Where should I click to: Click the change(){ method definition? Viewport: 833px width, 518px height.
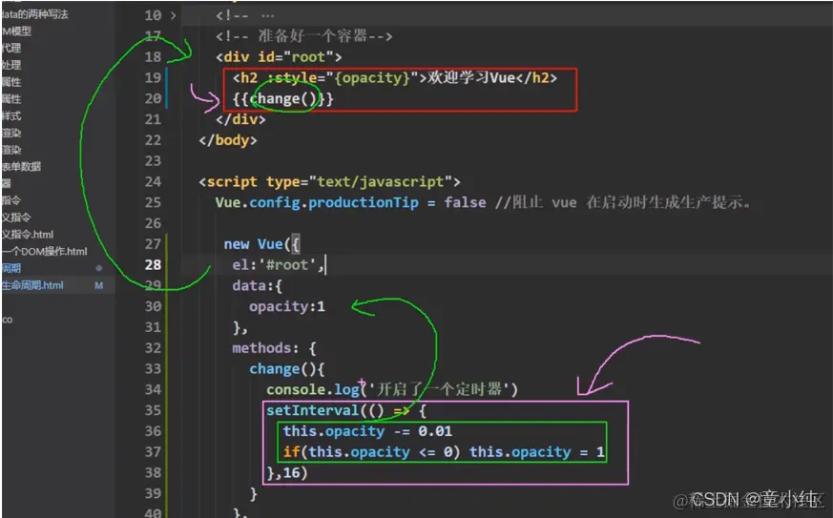point(287,369)
